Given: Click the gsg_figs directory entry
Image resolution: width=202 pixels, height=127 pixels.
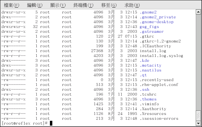Looking at the screenshot, I should click(149, 27).
